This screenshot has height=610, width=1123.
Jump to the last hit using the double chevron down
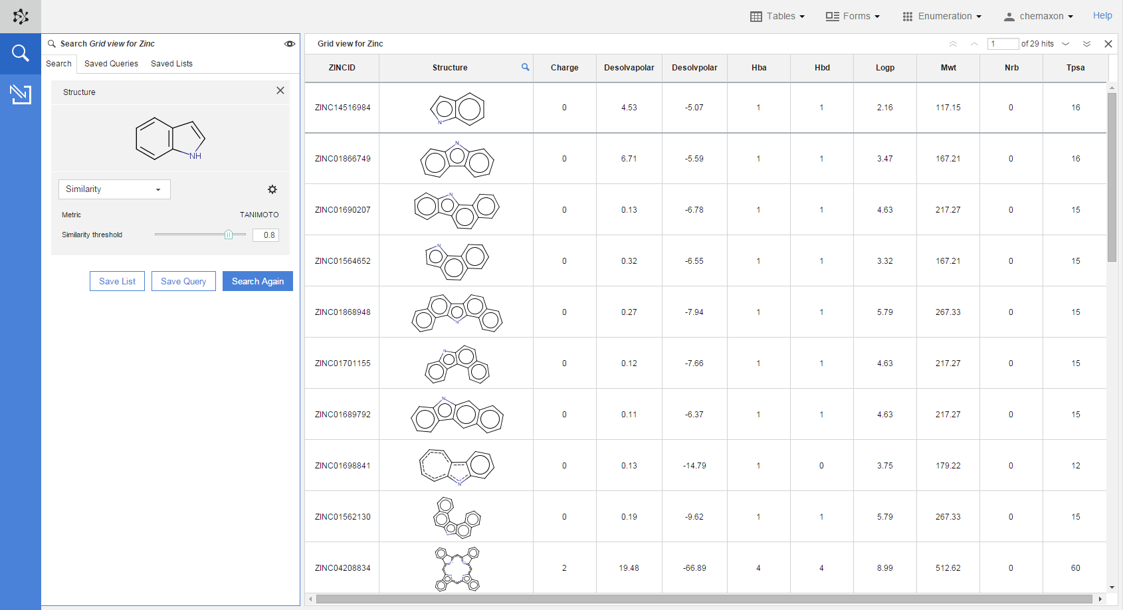click(1088, 44)
